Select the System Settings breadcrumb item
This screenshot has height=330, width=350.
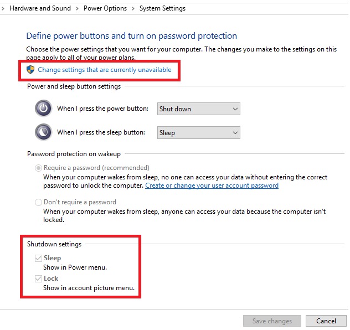coord(162,8)
